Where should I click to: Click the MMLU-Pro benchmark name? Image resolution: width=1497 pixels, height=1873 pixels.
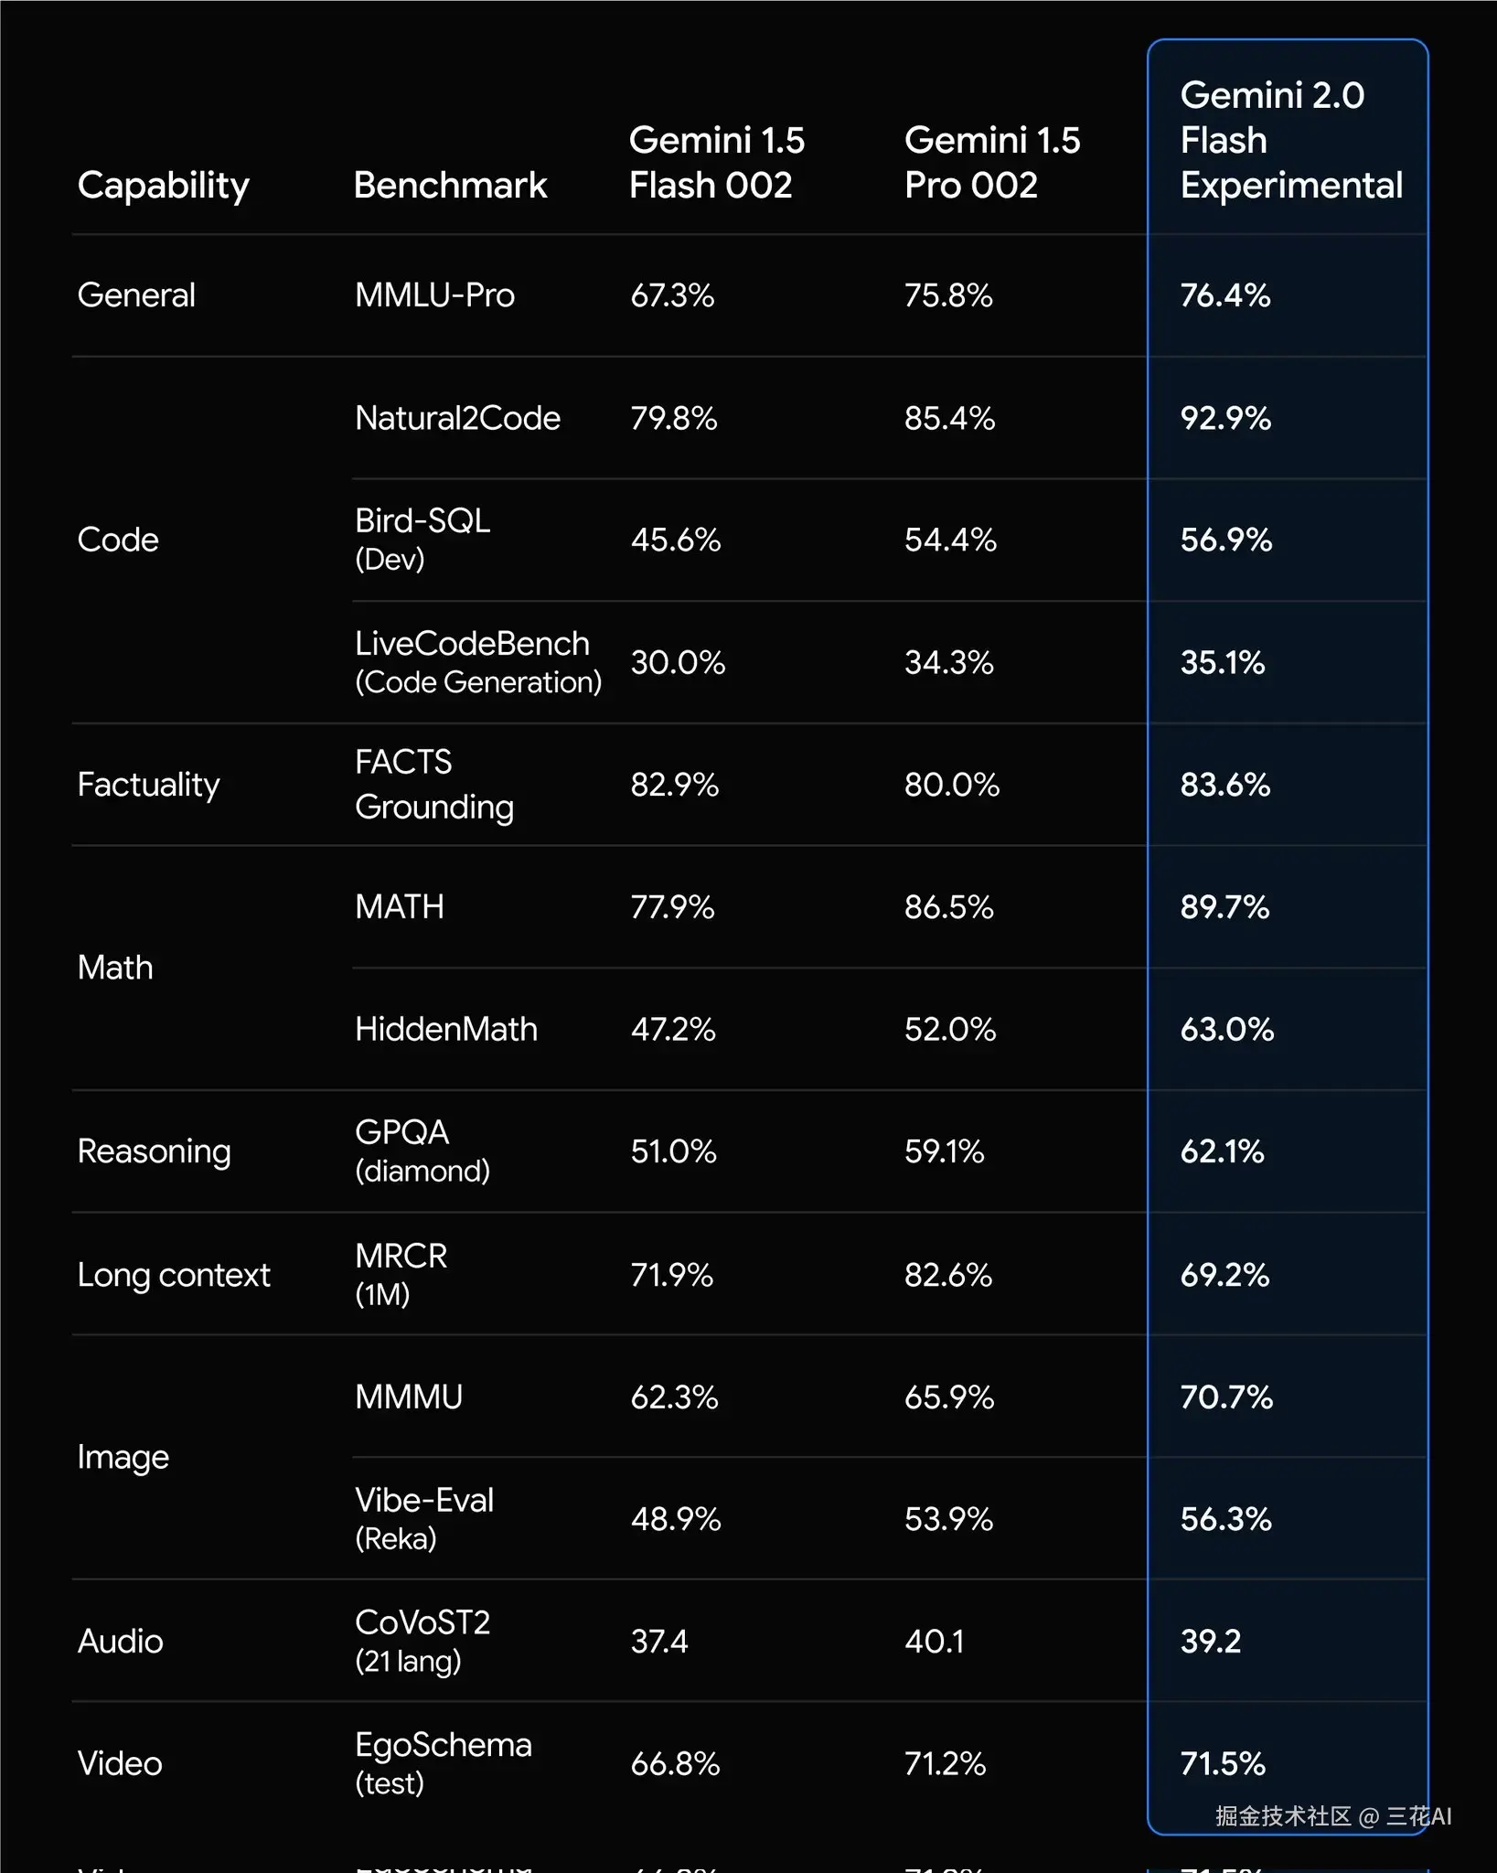coord(434,295)
